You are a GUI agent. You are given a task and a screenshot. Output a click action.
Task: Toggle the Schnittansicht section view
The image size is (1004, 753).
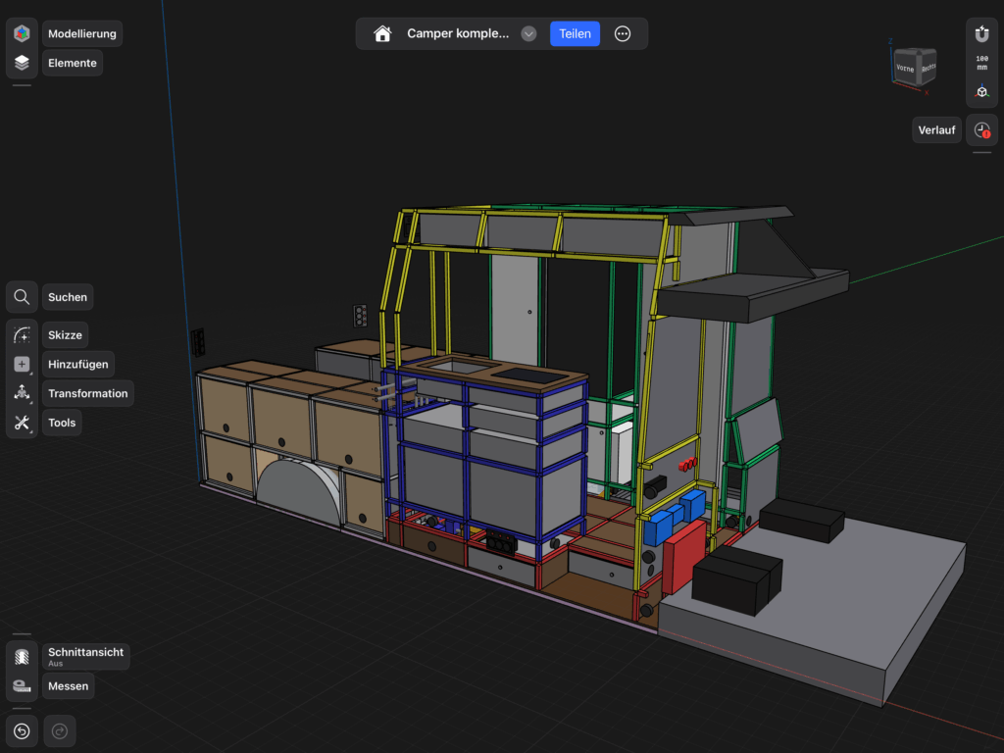tap(22, 656)
